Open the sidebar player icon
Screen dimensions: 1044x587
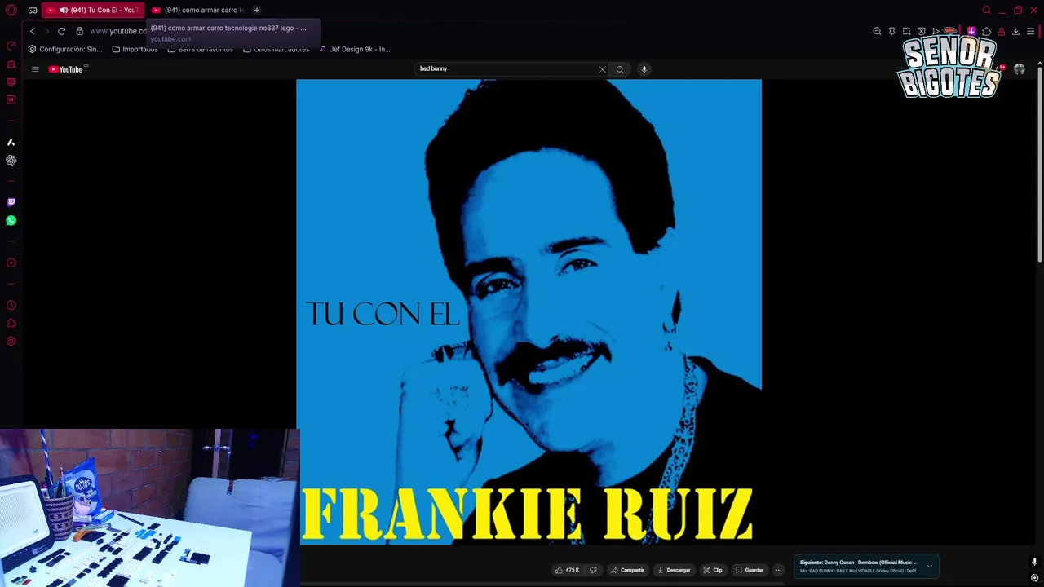pos(11,263)
